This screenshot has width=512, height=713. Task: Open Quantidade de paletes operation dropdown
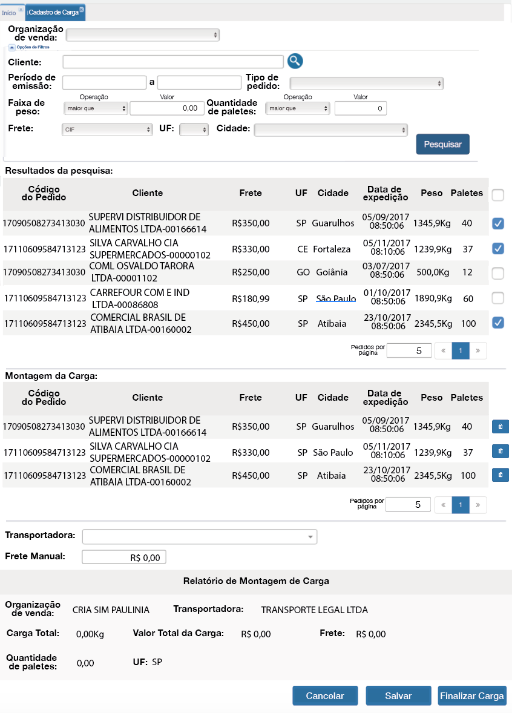click(297, 108)
